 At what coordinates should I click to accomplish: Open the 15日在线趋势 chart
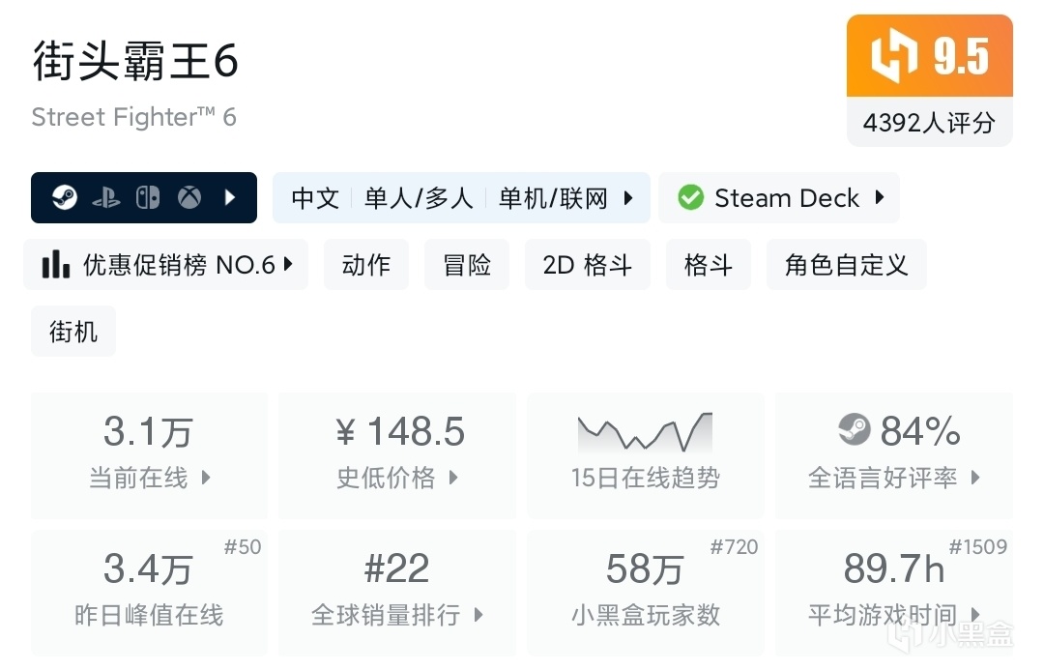click(645, 454)
